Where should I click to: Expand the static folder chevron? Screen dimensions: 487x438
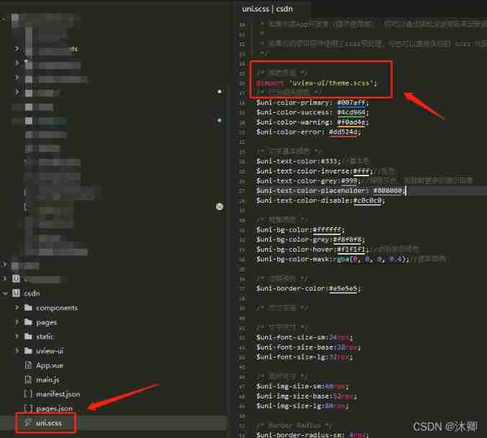(x=17, y=337)
